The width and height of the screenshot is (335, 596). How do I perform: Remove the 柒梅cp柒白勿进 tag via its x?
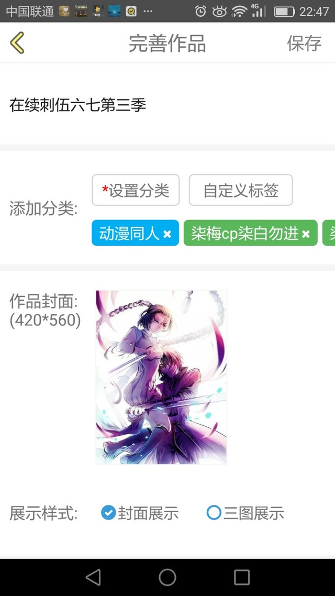coord(306,234)
